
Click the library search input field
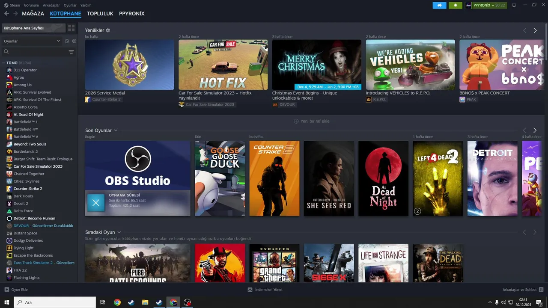coord(38,52)
